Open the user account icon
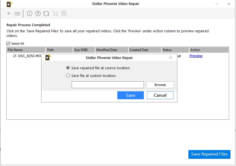Screen dimensions: 236x166 pos(64,14)
